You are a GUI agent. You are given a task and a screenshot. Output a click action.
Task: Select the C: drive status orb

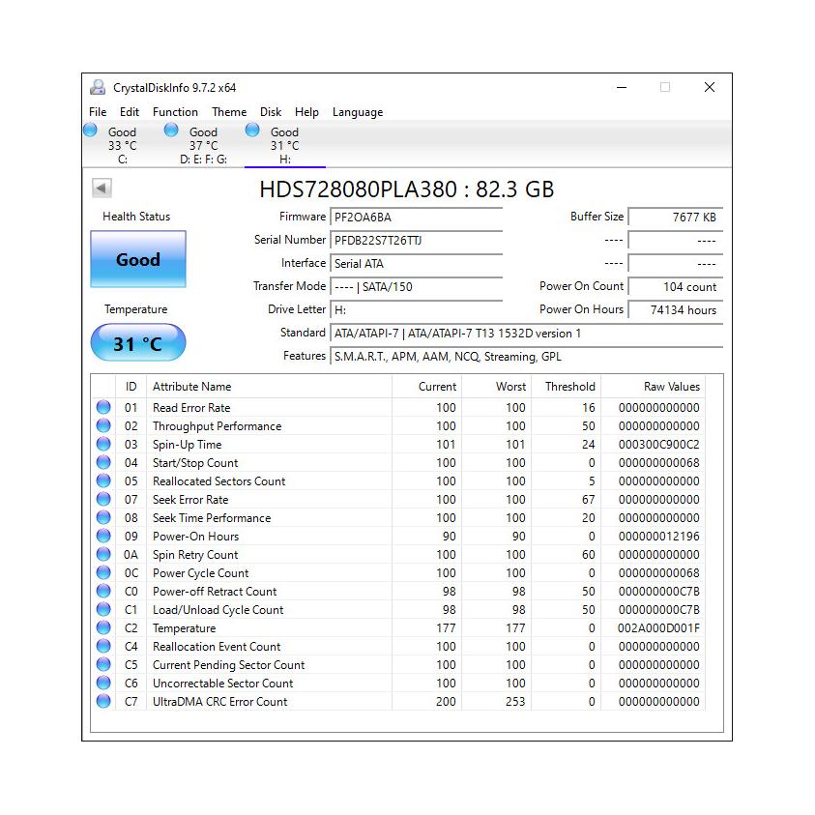(91, 131)
